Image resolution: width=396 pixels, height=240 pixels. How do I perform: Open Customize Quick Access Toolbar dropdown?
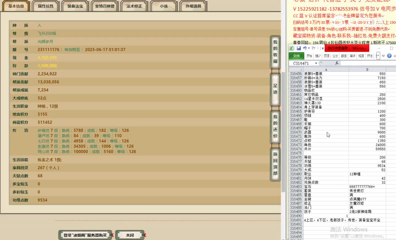323,48
